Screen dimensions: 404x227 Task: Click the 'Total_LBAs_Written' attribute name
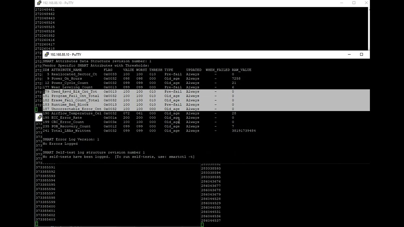[x=71, y=131]
